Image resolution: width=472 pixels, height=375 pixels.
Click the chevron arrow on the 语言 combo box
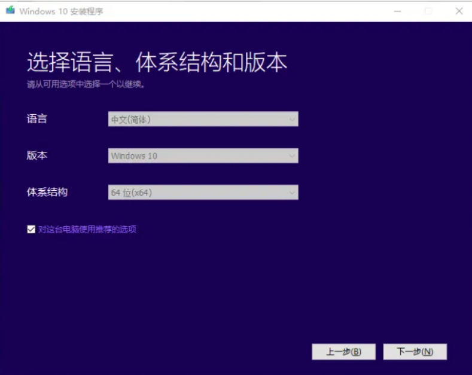pyautogui.click(x=292, y=120)
